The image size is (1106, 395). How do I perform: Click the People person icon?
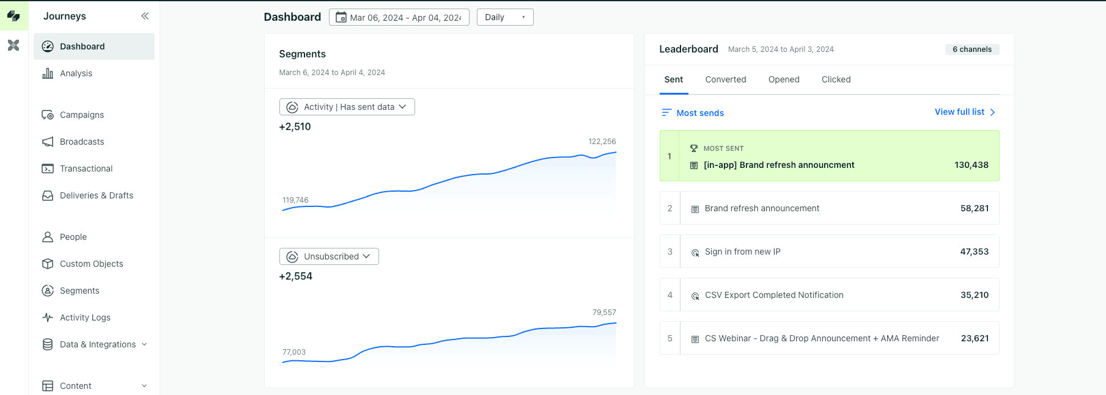(48, 237)
